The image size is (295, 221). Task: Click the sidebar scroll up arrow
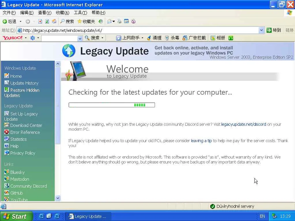click(58, 64)
